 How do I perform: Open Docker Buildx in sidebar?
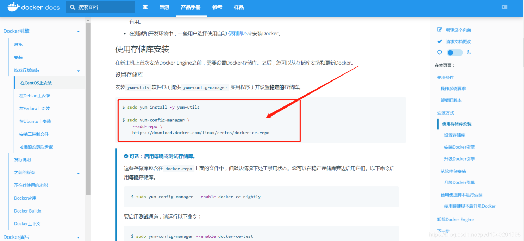(27, 211)
